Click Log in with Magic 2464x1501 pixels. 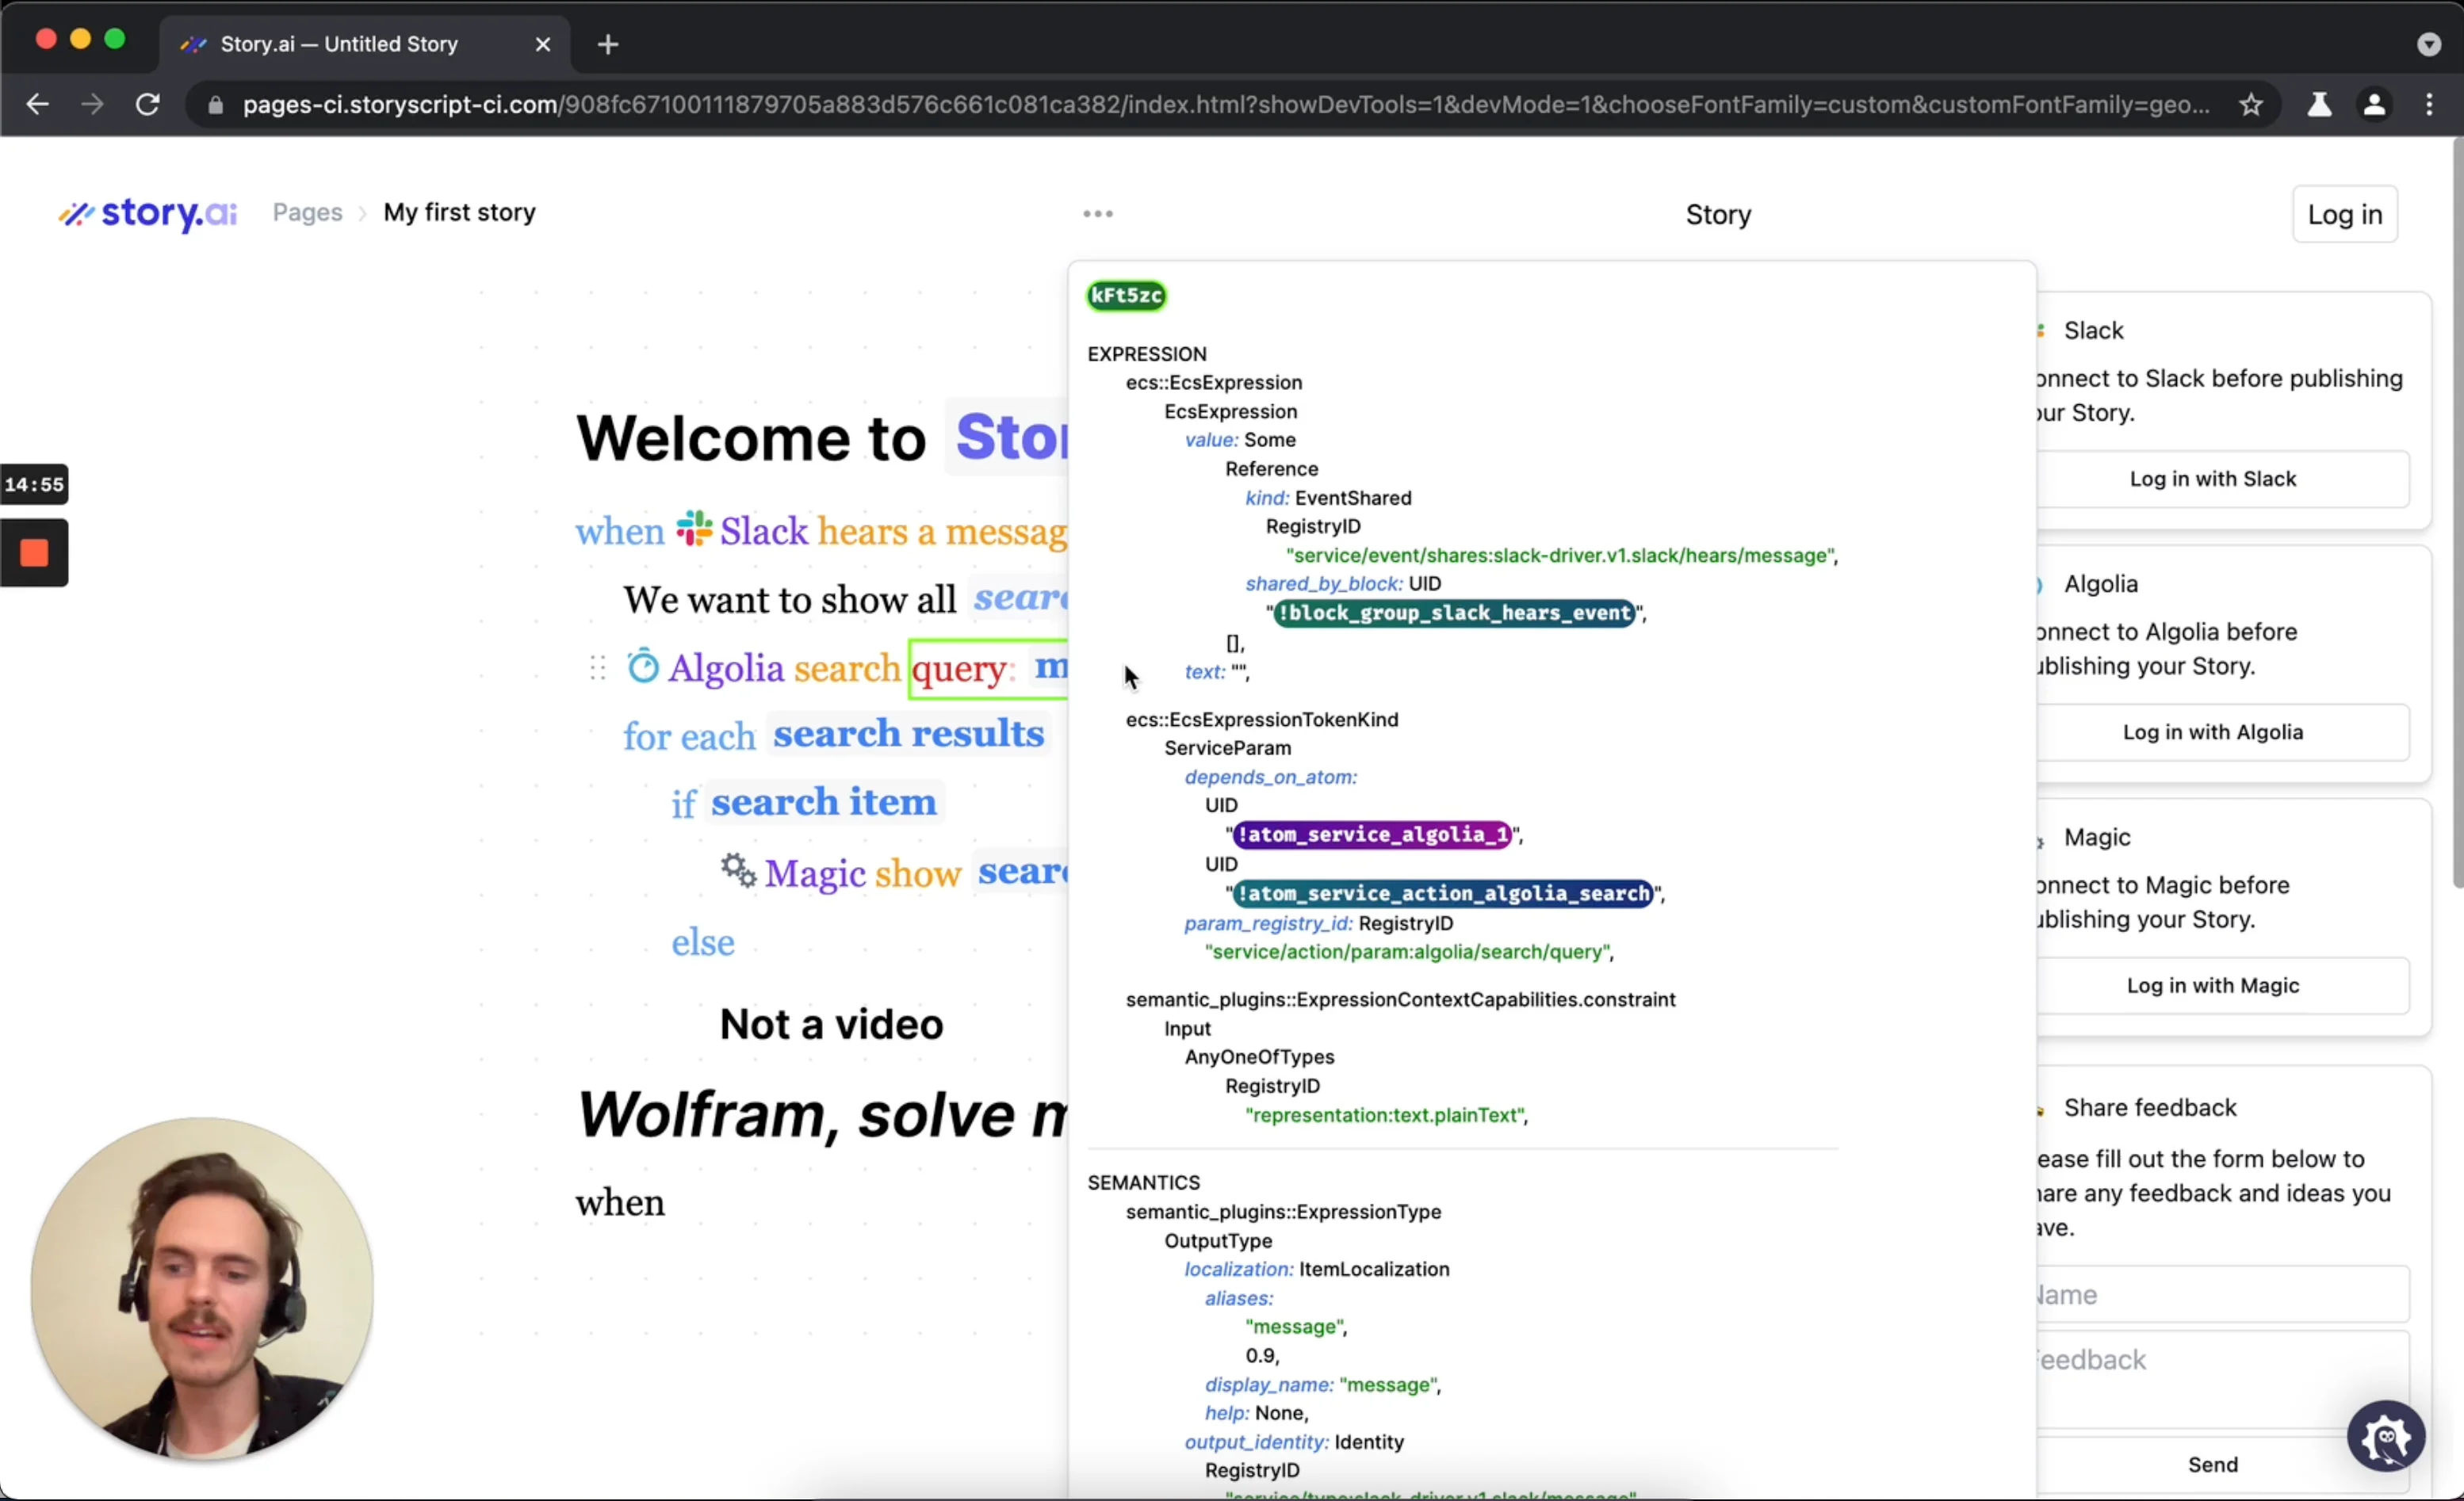[x=2213, y=985]
